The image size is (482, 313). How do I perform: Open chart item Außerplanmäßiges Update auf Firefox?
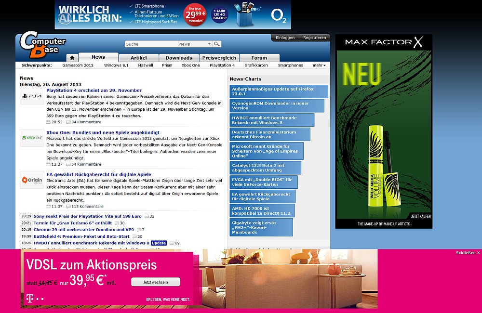[x=279, y=91]
